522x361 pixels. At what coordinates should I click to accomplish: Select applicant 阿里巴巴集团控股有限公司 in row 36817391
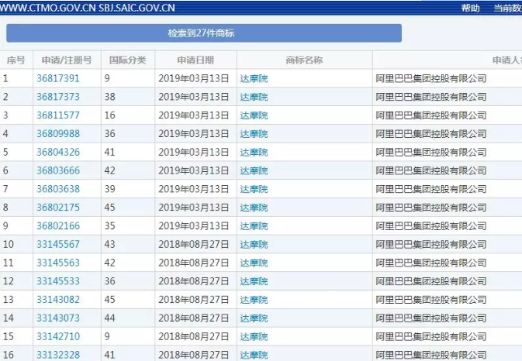pos(431,78)
